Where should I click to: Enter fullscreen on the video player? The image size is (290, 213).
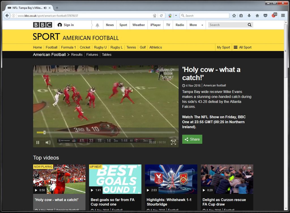[x=173, y=142]
